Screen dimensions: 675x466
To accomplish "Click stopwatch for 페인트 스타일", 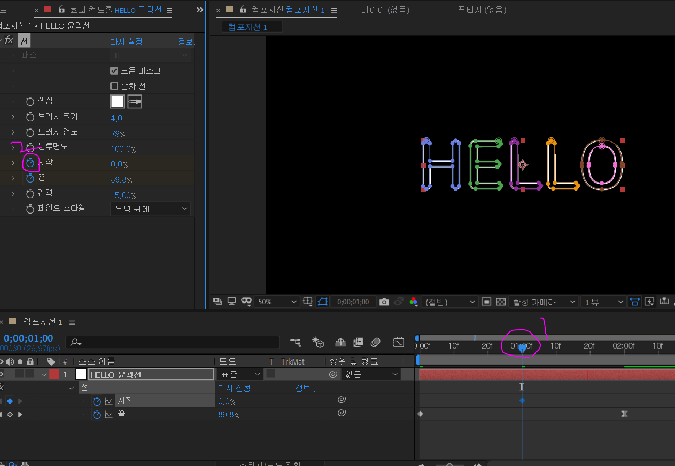I will (x=30, y=209).
